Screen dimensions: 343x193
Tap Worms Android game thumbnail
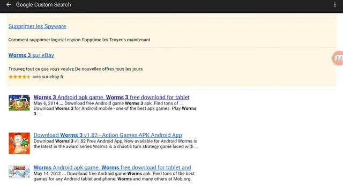click(19, 172)
